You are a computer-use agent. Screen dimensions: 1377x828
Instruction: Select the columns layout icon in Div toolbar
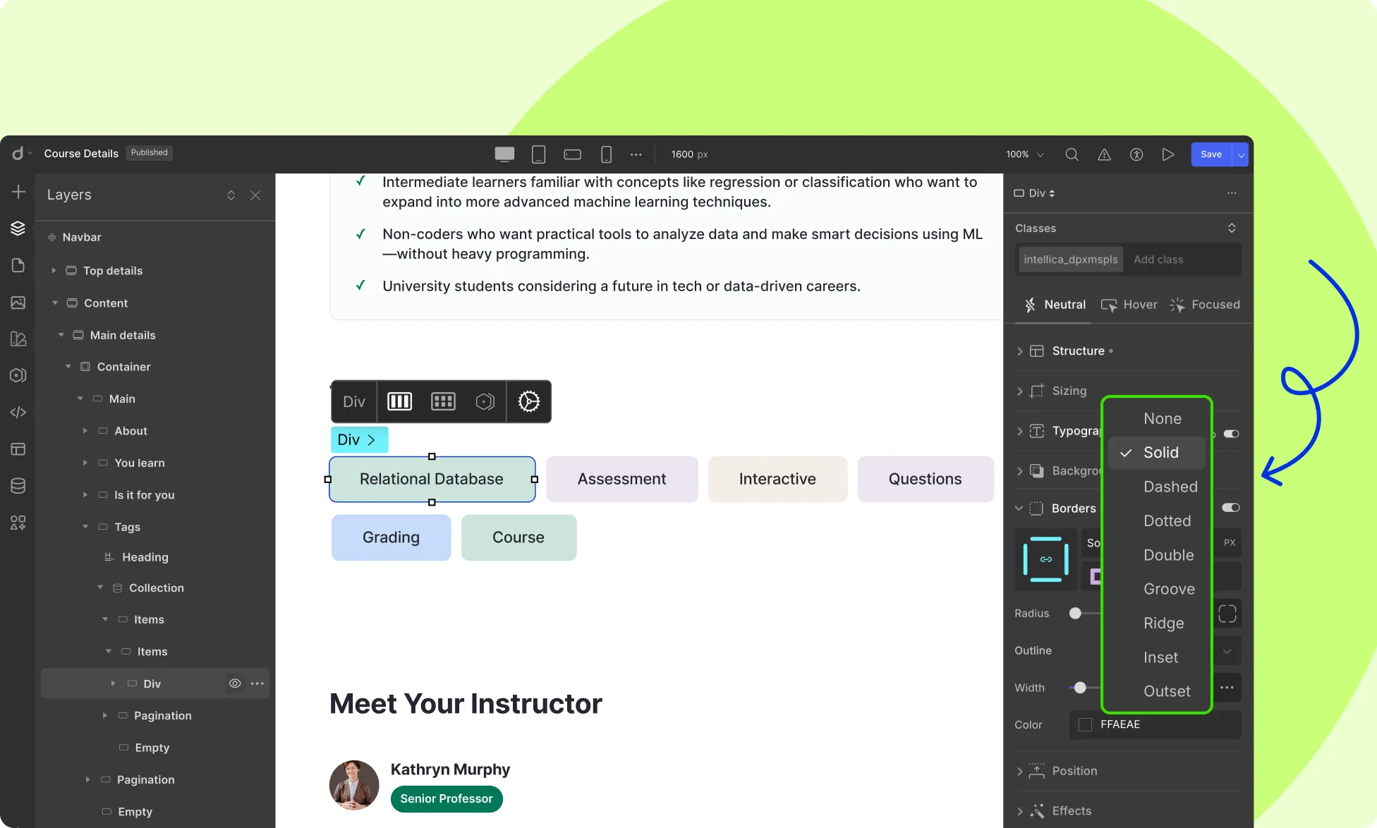[399, 401]
